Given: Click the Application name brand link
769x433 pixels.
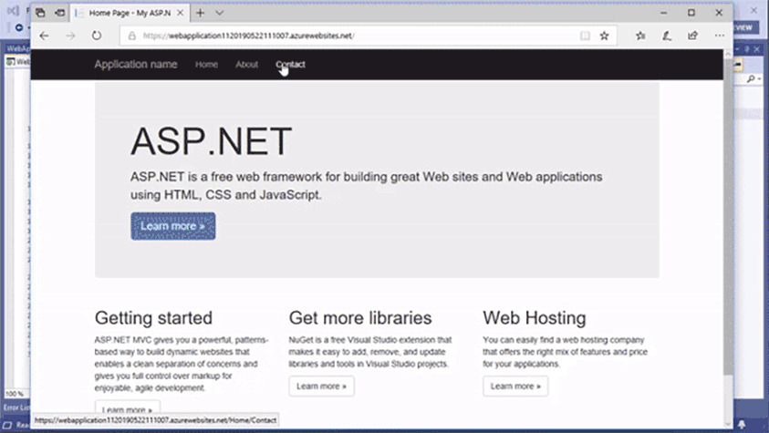Looking at the screenshot, I should (136, 65).
